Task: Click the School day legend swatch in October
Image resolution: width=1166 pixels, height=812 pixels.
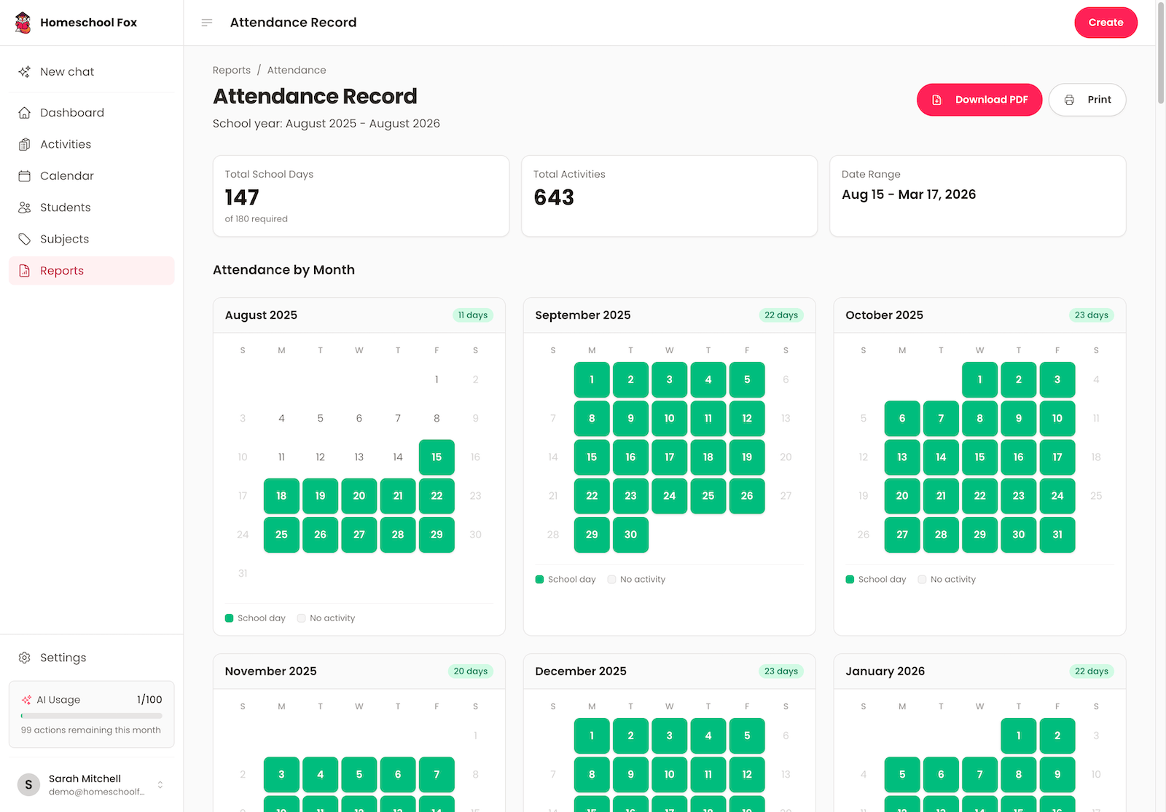Action: (850, 580)
